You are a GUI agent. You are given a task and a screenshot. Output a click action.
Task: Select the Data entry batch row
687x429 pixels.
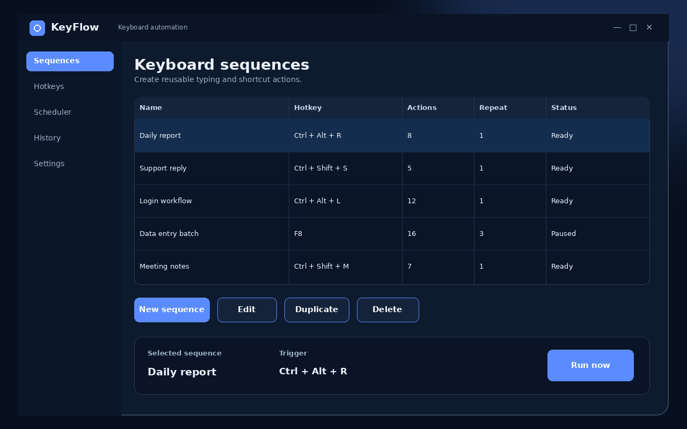pos(392,234)
